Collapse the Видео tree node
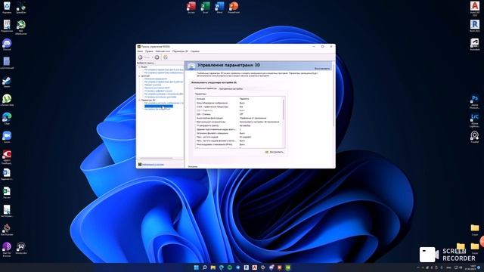Viewport: 484px width, 272px height. pos(139,67)
